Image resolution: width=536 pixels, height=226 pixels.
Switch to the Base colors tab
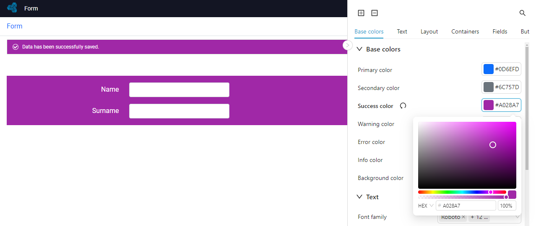coord(369,31)
